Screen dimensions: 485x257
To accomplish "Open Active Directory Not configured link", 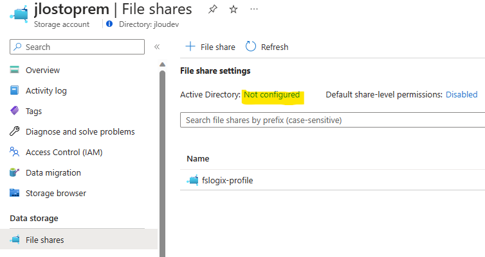I will 272,95.
